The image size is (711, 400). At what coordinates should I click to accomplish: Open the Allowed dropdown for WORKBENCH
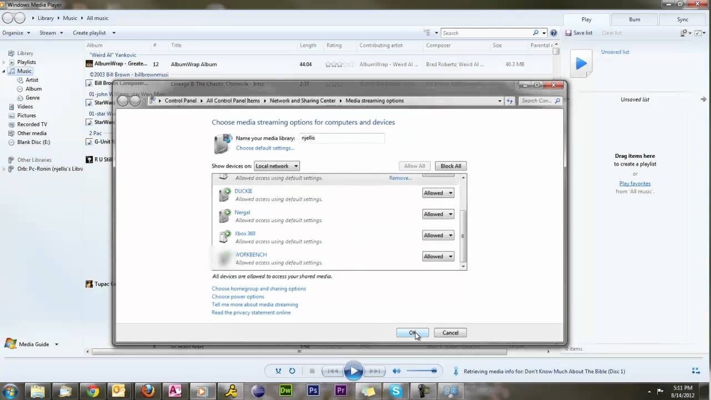(x=438, y=256)
